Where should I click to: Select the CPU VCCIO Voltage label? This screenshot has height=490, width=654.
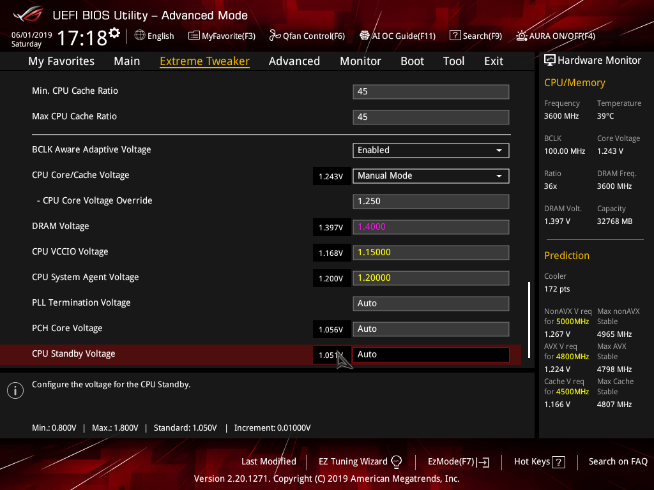(70, 251)
